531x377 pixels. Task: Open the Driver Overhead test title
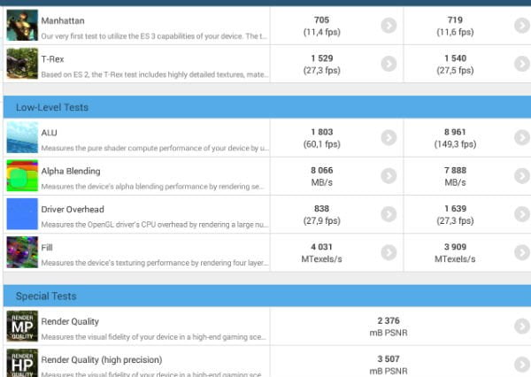point(73,210)
